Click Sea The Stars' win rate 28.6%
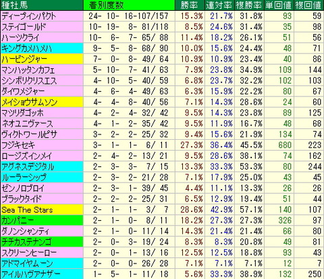 click(192, 210)
